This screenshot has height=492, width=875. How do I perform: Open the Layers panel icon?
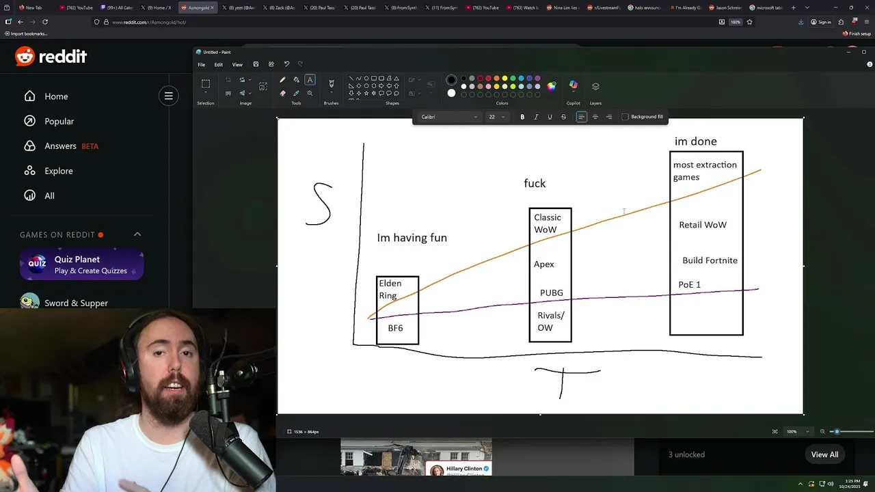(595, 86)
